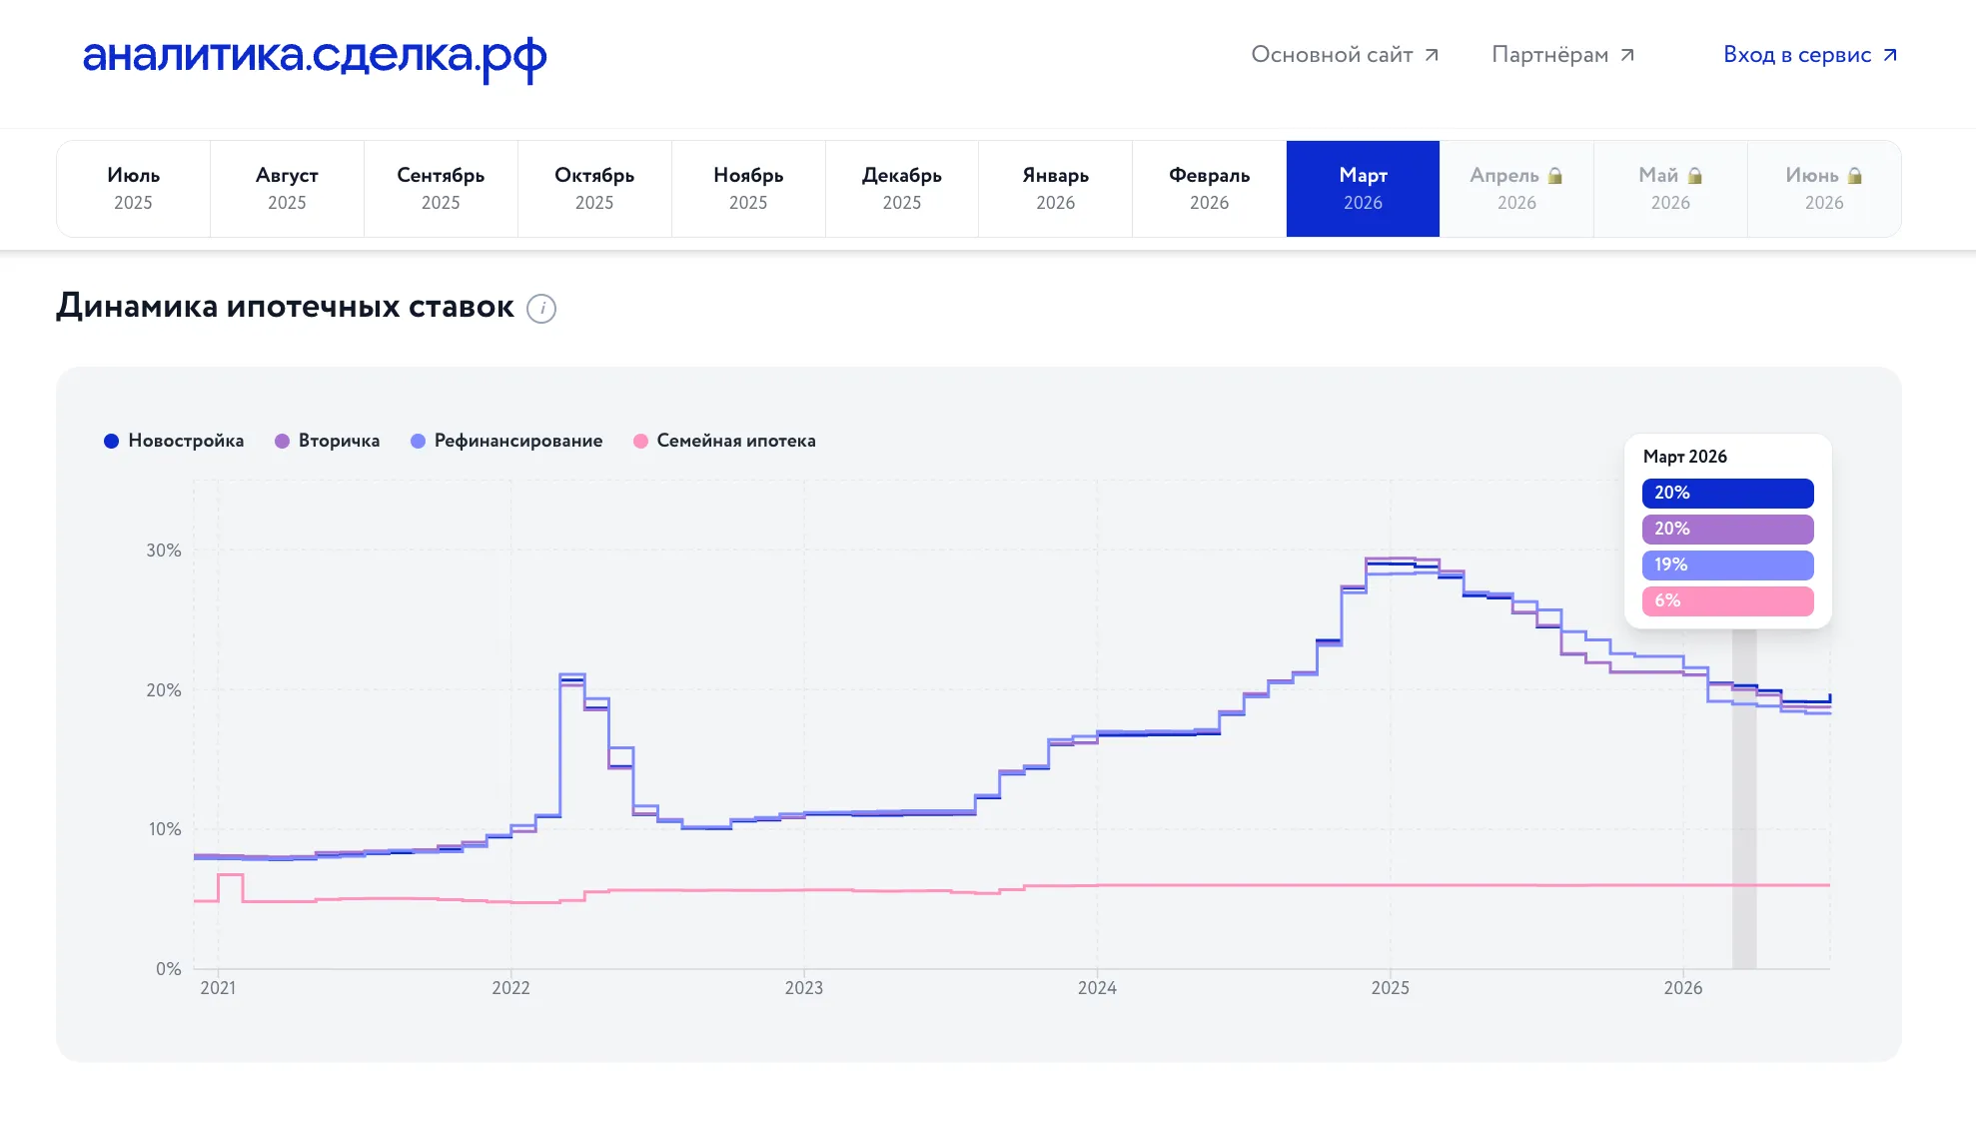The height and width of the screenshot is (1121, 1976).
Task: Hide the Рефинансирование legend series
Action: [506, 441]
